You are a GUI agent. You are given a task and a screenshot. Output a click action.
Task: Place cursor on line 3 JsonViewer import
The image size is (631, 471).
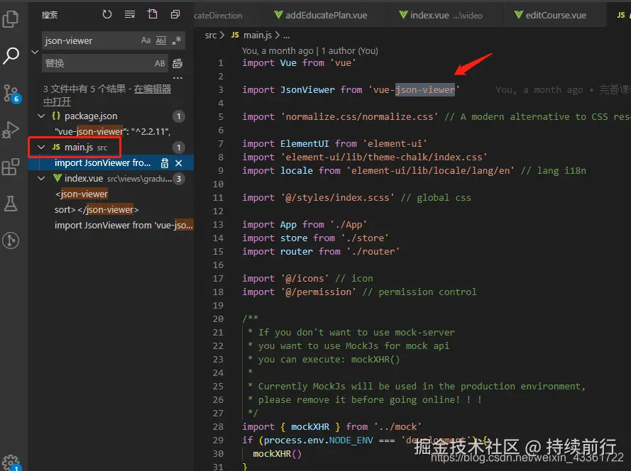coord(350,89)
